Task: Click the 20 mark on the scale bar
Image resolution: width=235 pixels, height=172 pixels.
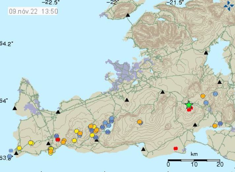Action: tap(220, 164)
